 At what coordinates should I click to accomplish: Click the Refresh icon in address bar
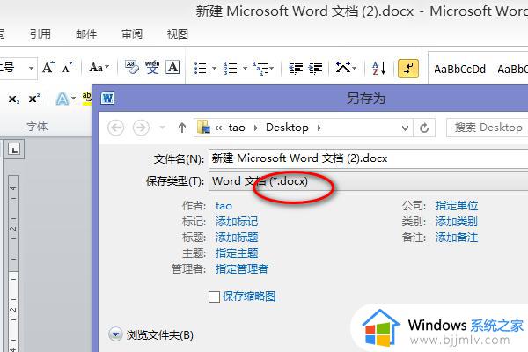pos(424,128)
